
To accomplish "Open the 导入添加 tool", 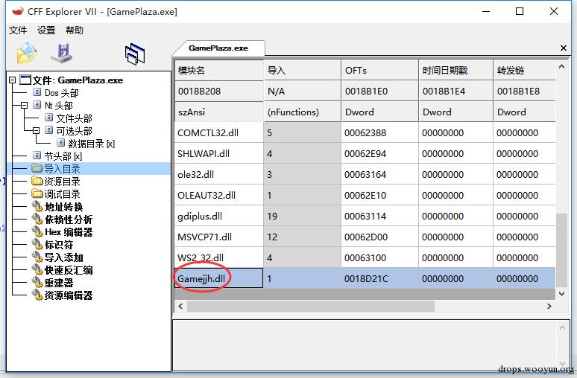I will (63, 257).
